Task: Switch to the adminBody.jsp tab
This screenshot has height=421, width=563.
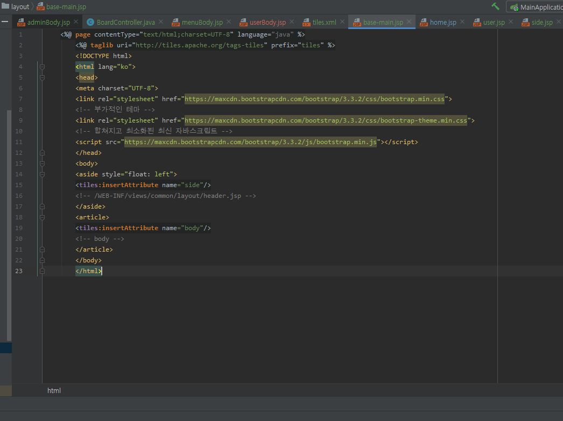Action: click(48, 22)
